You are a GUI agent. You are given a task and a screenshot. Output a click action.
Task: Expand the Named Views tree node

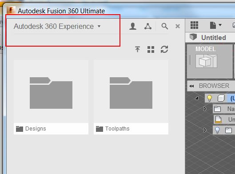click(205, 109)
